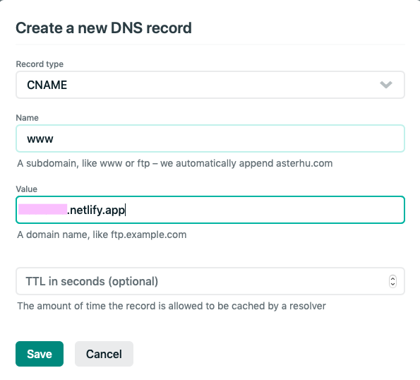Increase TTL with the up stepper arrow

pyautogui.click(x=392, y=278)
